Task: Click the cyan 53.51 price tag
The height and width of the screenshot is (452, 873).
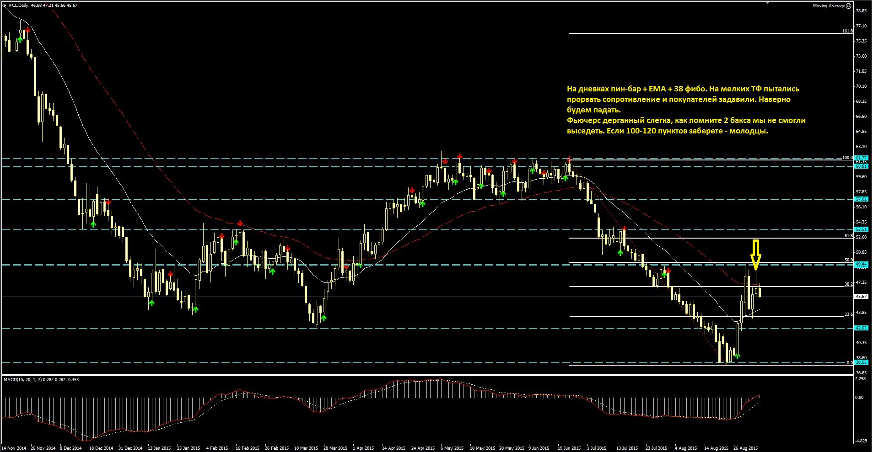Action: (x=861, y=229)
